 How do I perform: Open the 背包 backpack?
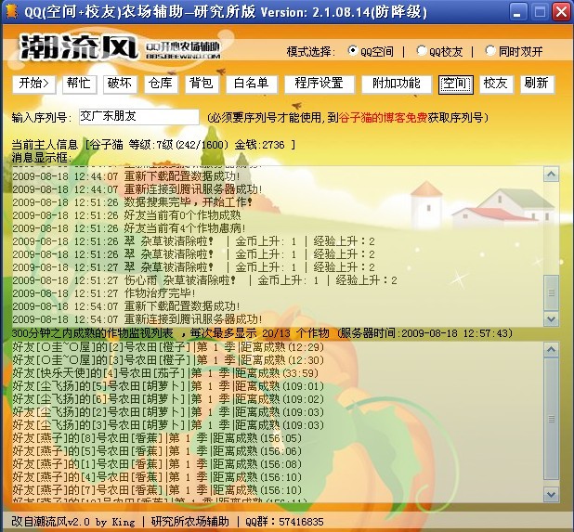[202, 84]
